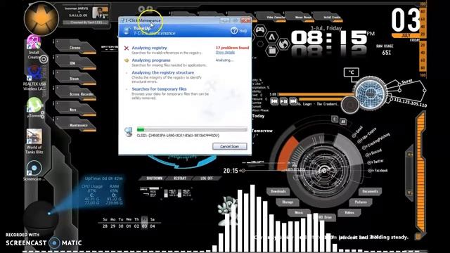Launch Screen Recorder from the launcher panel
Image resolution: width=450 pixels, height=253 pixels.
[x=75, y=93]
